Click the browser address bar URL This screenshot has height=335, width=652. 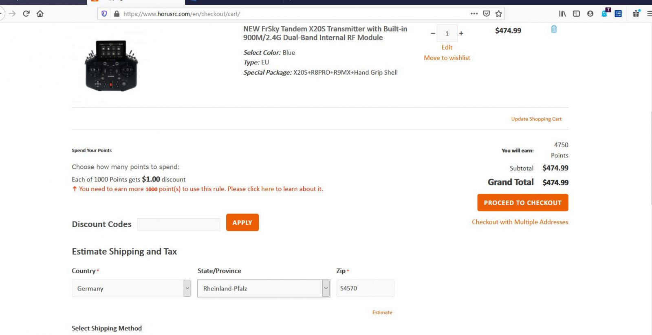pos(181,14)
